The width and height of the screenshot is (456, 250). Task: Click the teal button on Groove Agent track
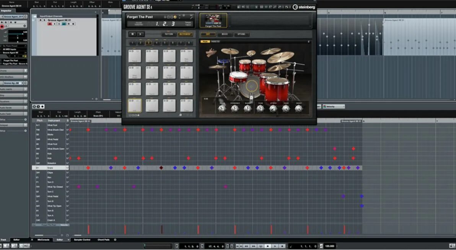tap(64, 24)
